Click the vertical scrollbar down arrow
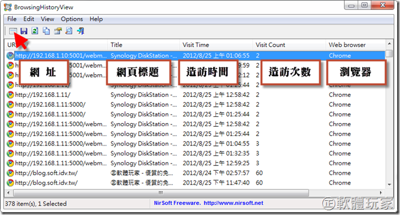Image resolution: width=400 pixels, height=215 pixels. [389, 185]
